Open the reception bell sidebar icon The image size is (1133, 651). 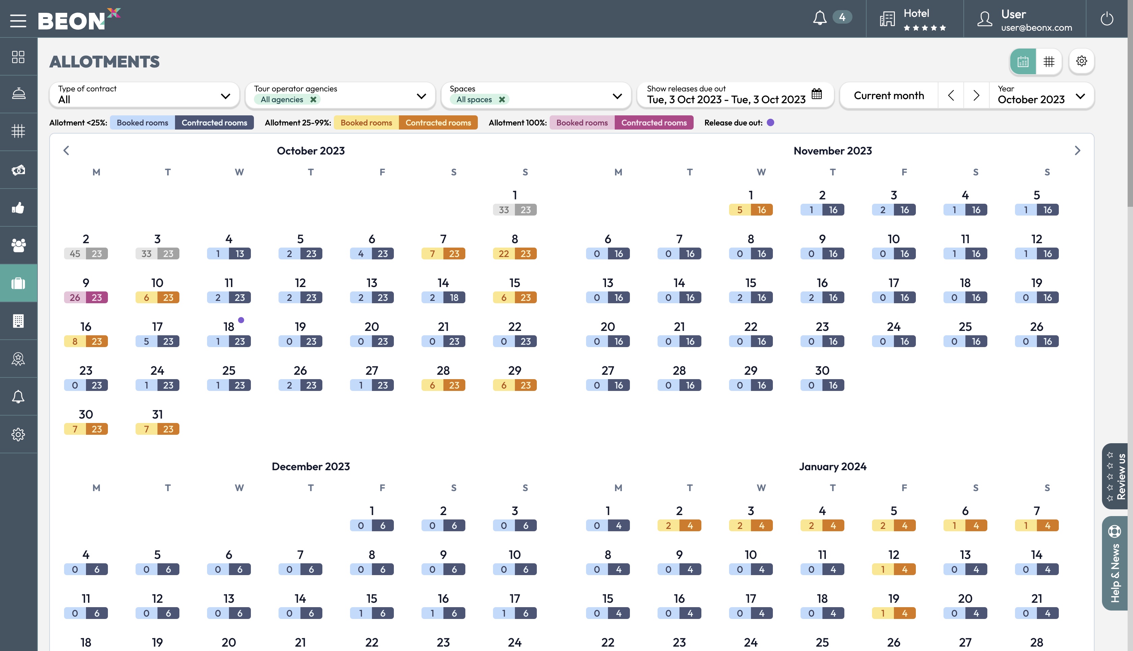[18, 94]
